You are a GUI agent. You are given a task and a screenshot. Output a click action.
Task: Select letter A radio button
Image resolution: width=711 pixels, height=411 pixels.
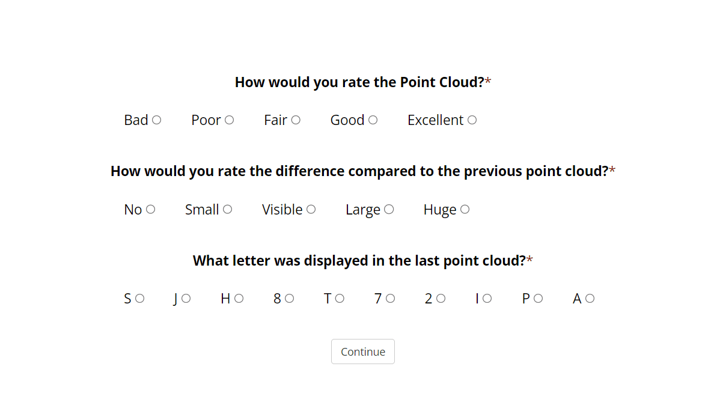(x=590, y=298)
